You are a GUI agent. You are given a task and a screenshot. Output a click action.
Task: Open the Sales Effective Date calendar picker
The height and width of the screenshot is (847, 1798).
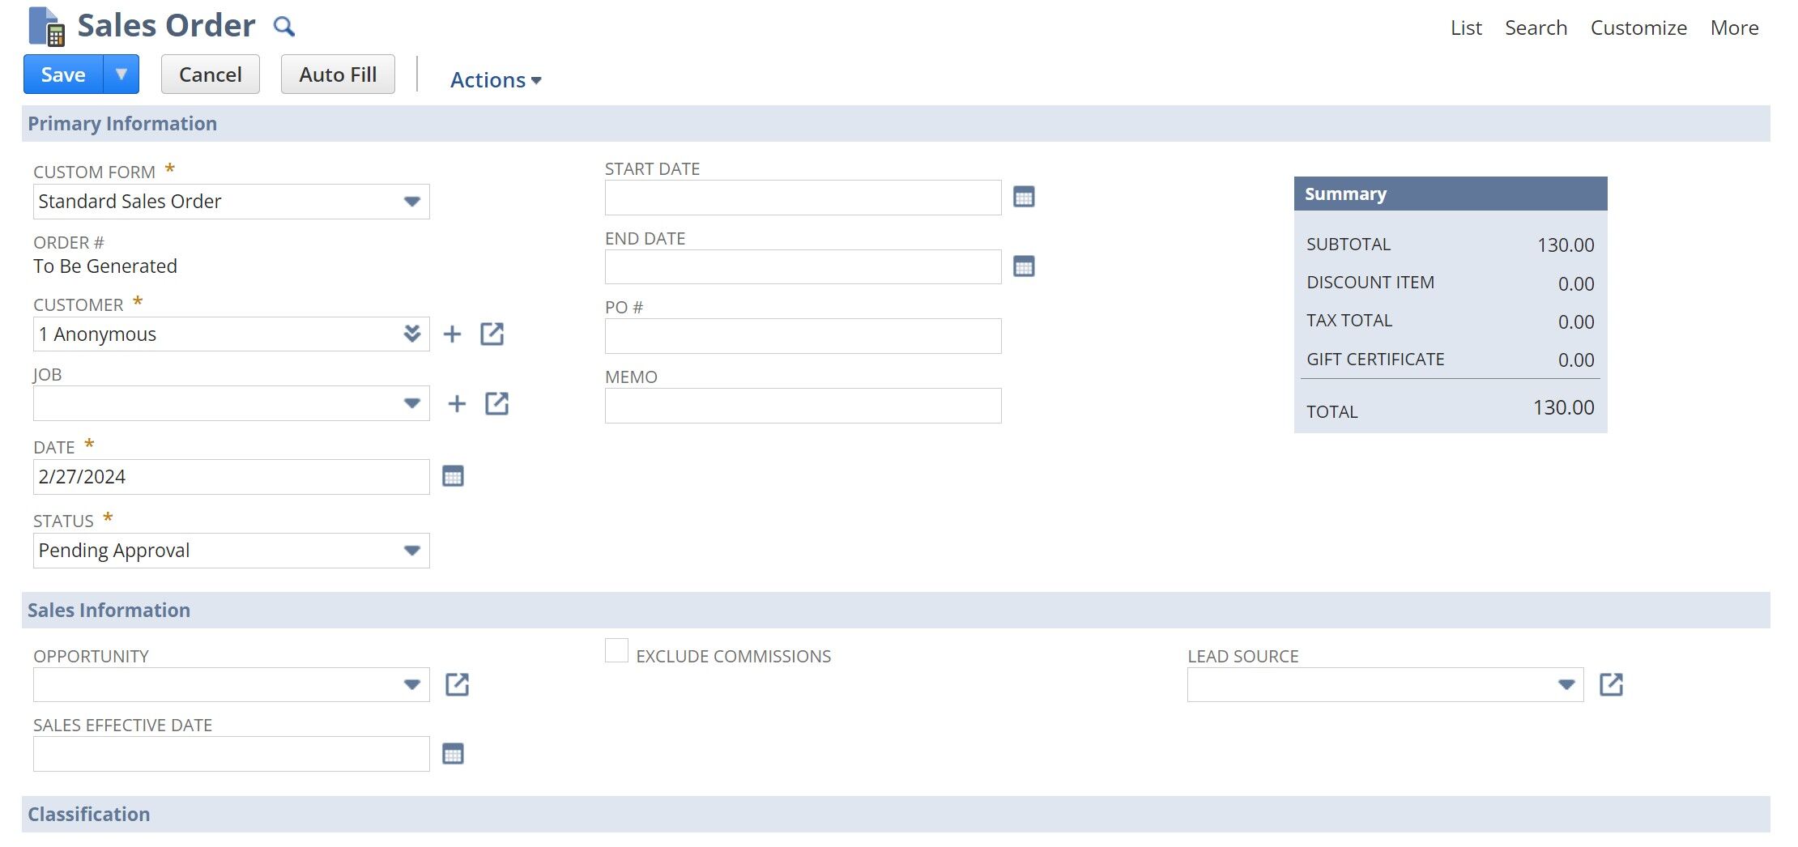[454, 753]
